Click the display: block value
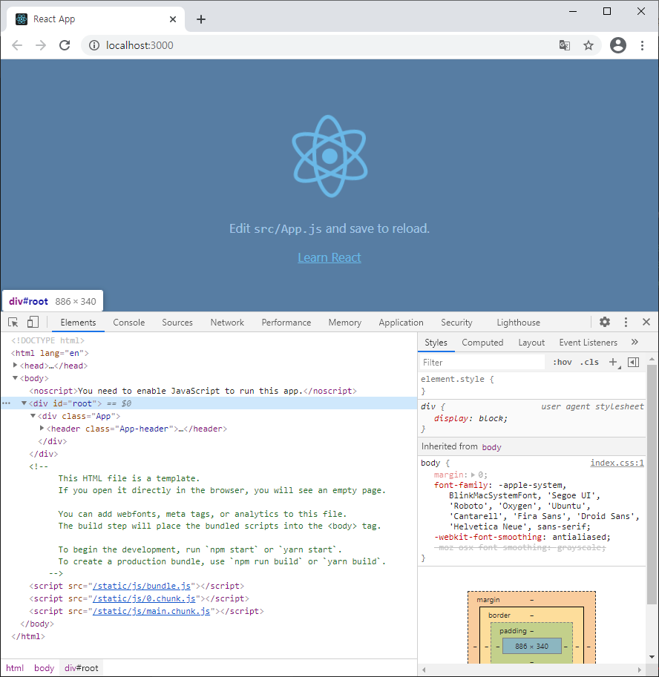 [493, 418]
